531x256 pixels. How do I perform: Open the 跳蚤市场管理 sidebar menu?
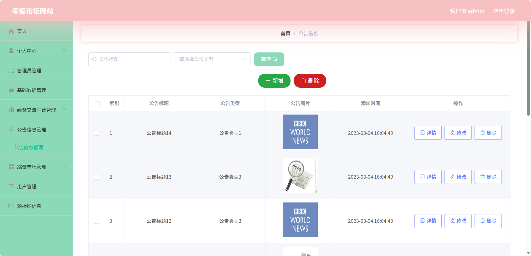(x=36, y=166)
